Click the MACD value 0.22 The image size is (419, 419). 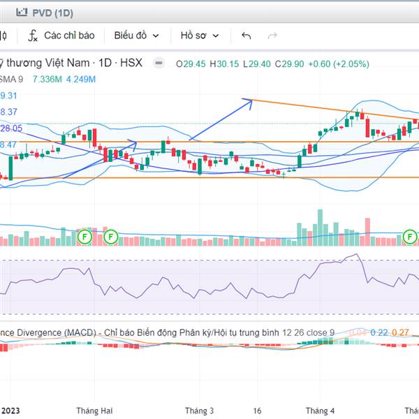379,332
